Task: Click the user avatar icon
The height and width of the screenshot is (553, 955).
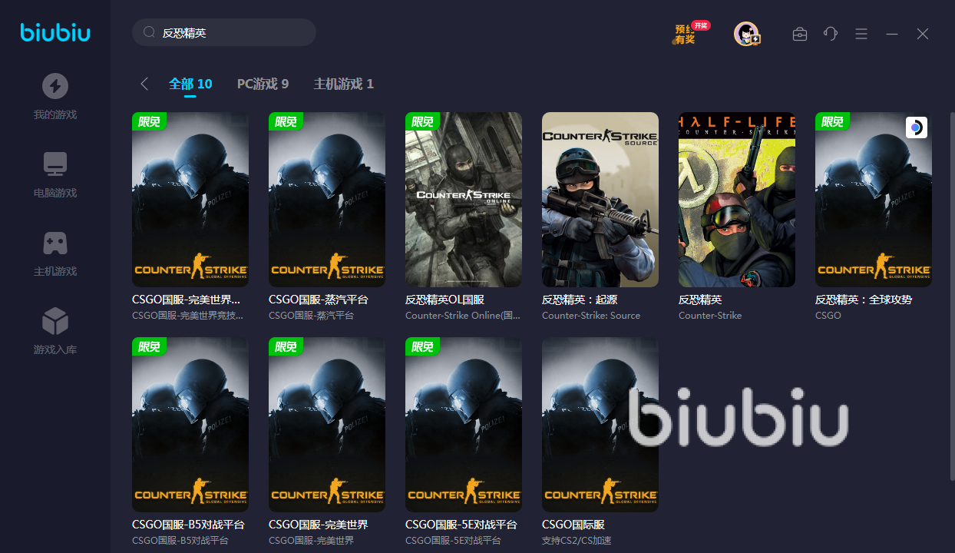Action: (x=746, y=34)
